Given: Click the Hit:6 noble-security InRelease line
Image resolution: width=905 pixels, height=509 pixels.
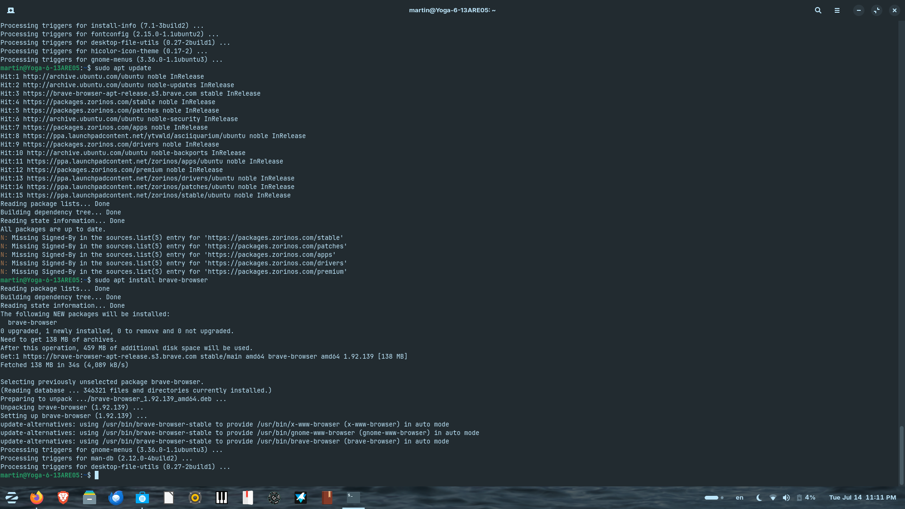Looking at the screenshot, I should point(119,119).
